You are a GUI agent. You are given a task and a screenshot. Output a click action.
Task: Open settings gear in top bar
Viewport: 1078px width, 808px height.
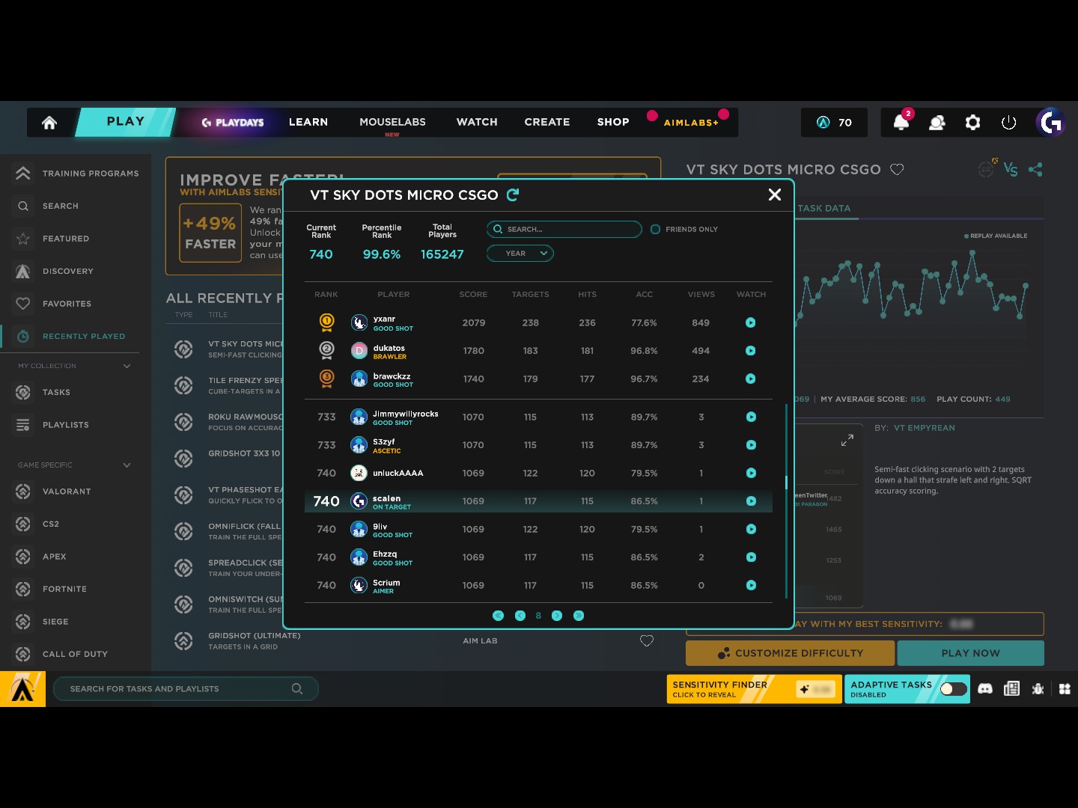point(972,123)
